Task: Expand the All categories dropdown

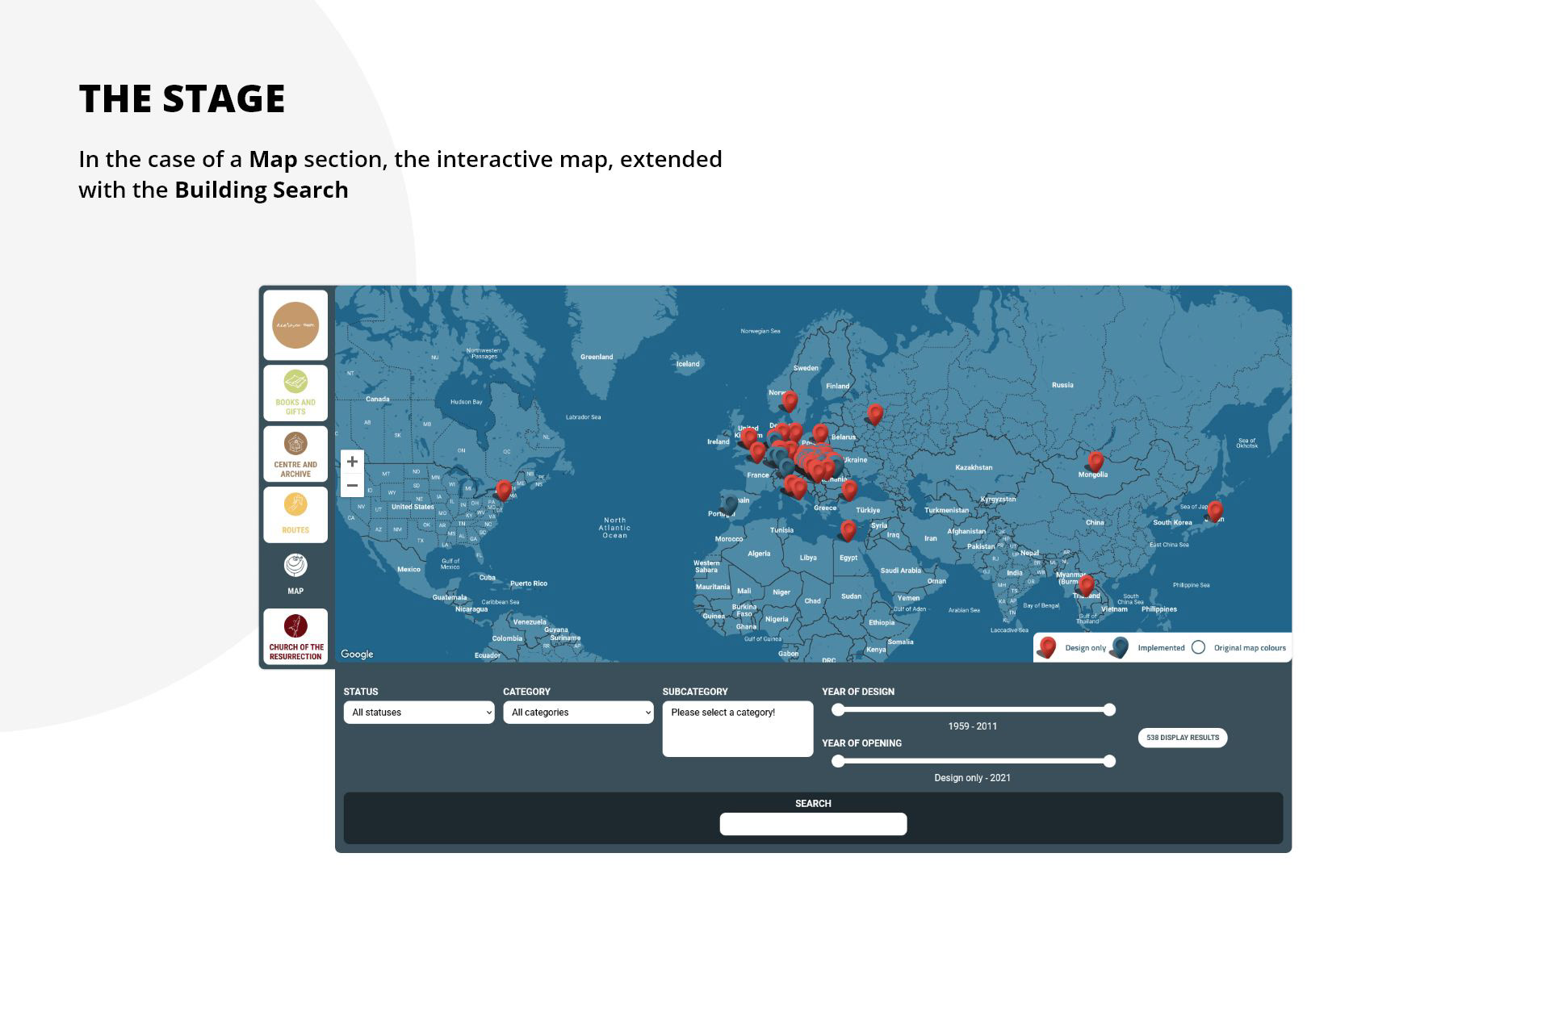Action: (578, 713)
